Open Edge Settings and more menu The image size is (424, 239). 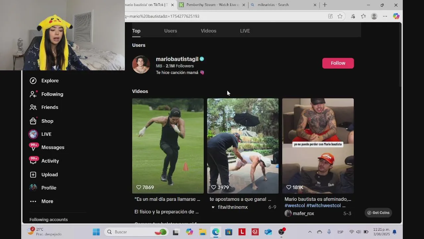point(385,16)
